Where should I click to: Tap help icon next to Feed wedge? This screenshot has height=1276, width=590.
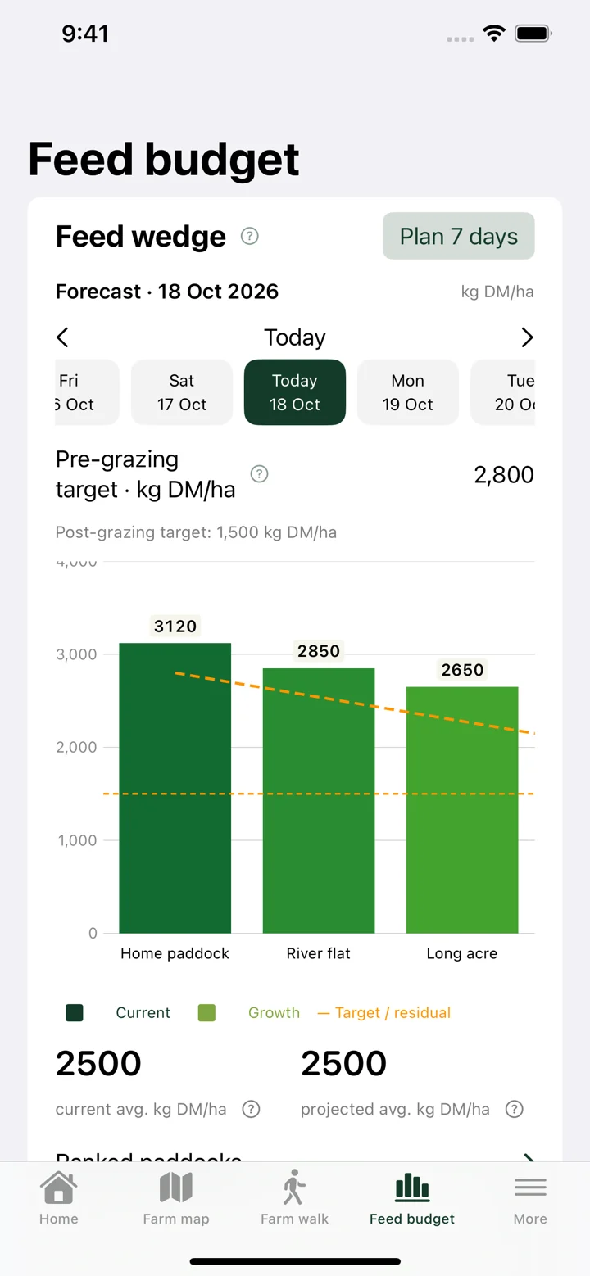click(x=250, y=237)
